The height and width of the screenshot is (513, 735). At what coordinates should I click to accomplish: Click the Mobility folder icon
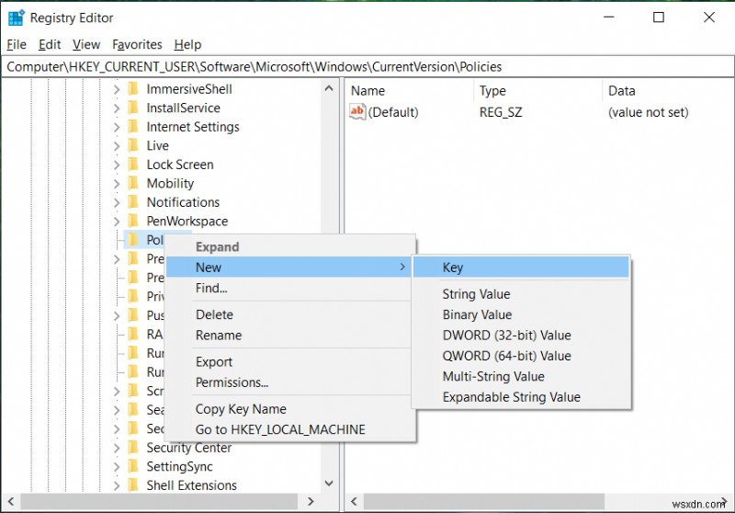tap(133, 183)
